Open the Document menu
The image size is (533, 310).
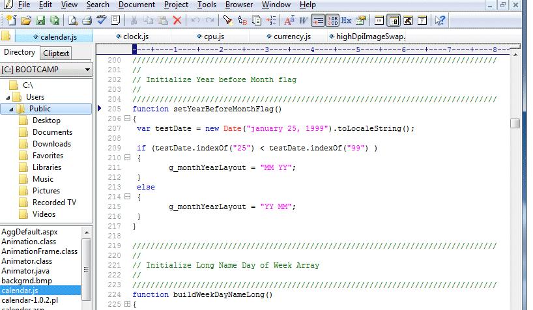click(x=137, y=5)
